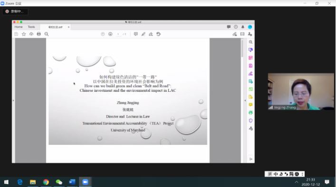This screenshot has height=187, width=336.
Task: Show hidden system tray icons chevron
Action: (x=297, y=182)
